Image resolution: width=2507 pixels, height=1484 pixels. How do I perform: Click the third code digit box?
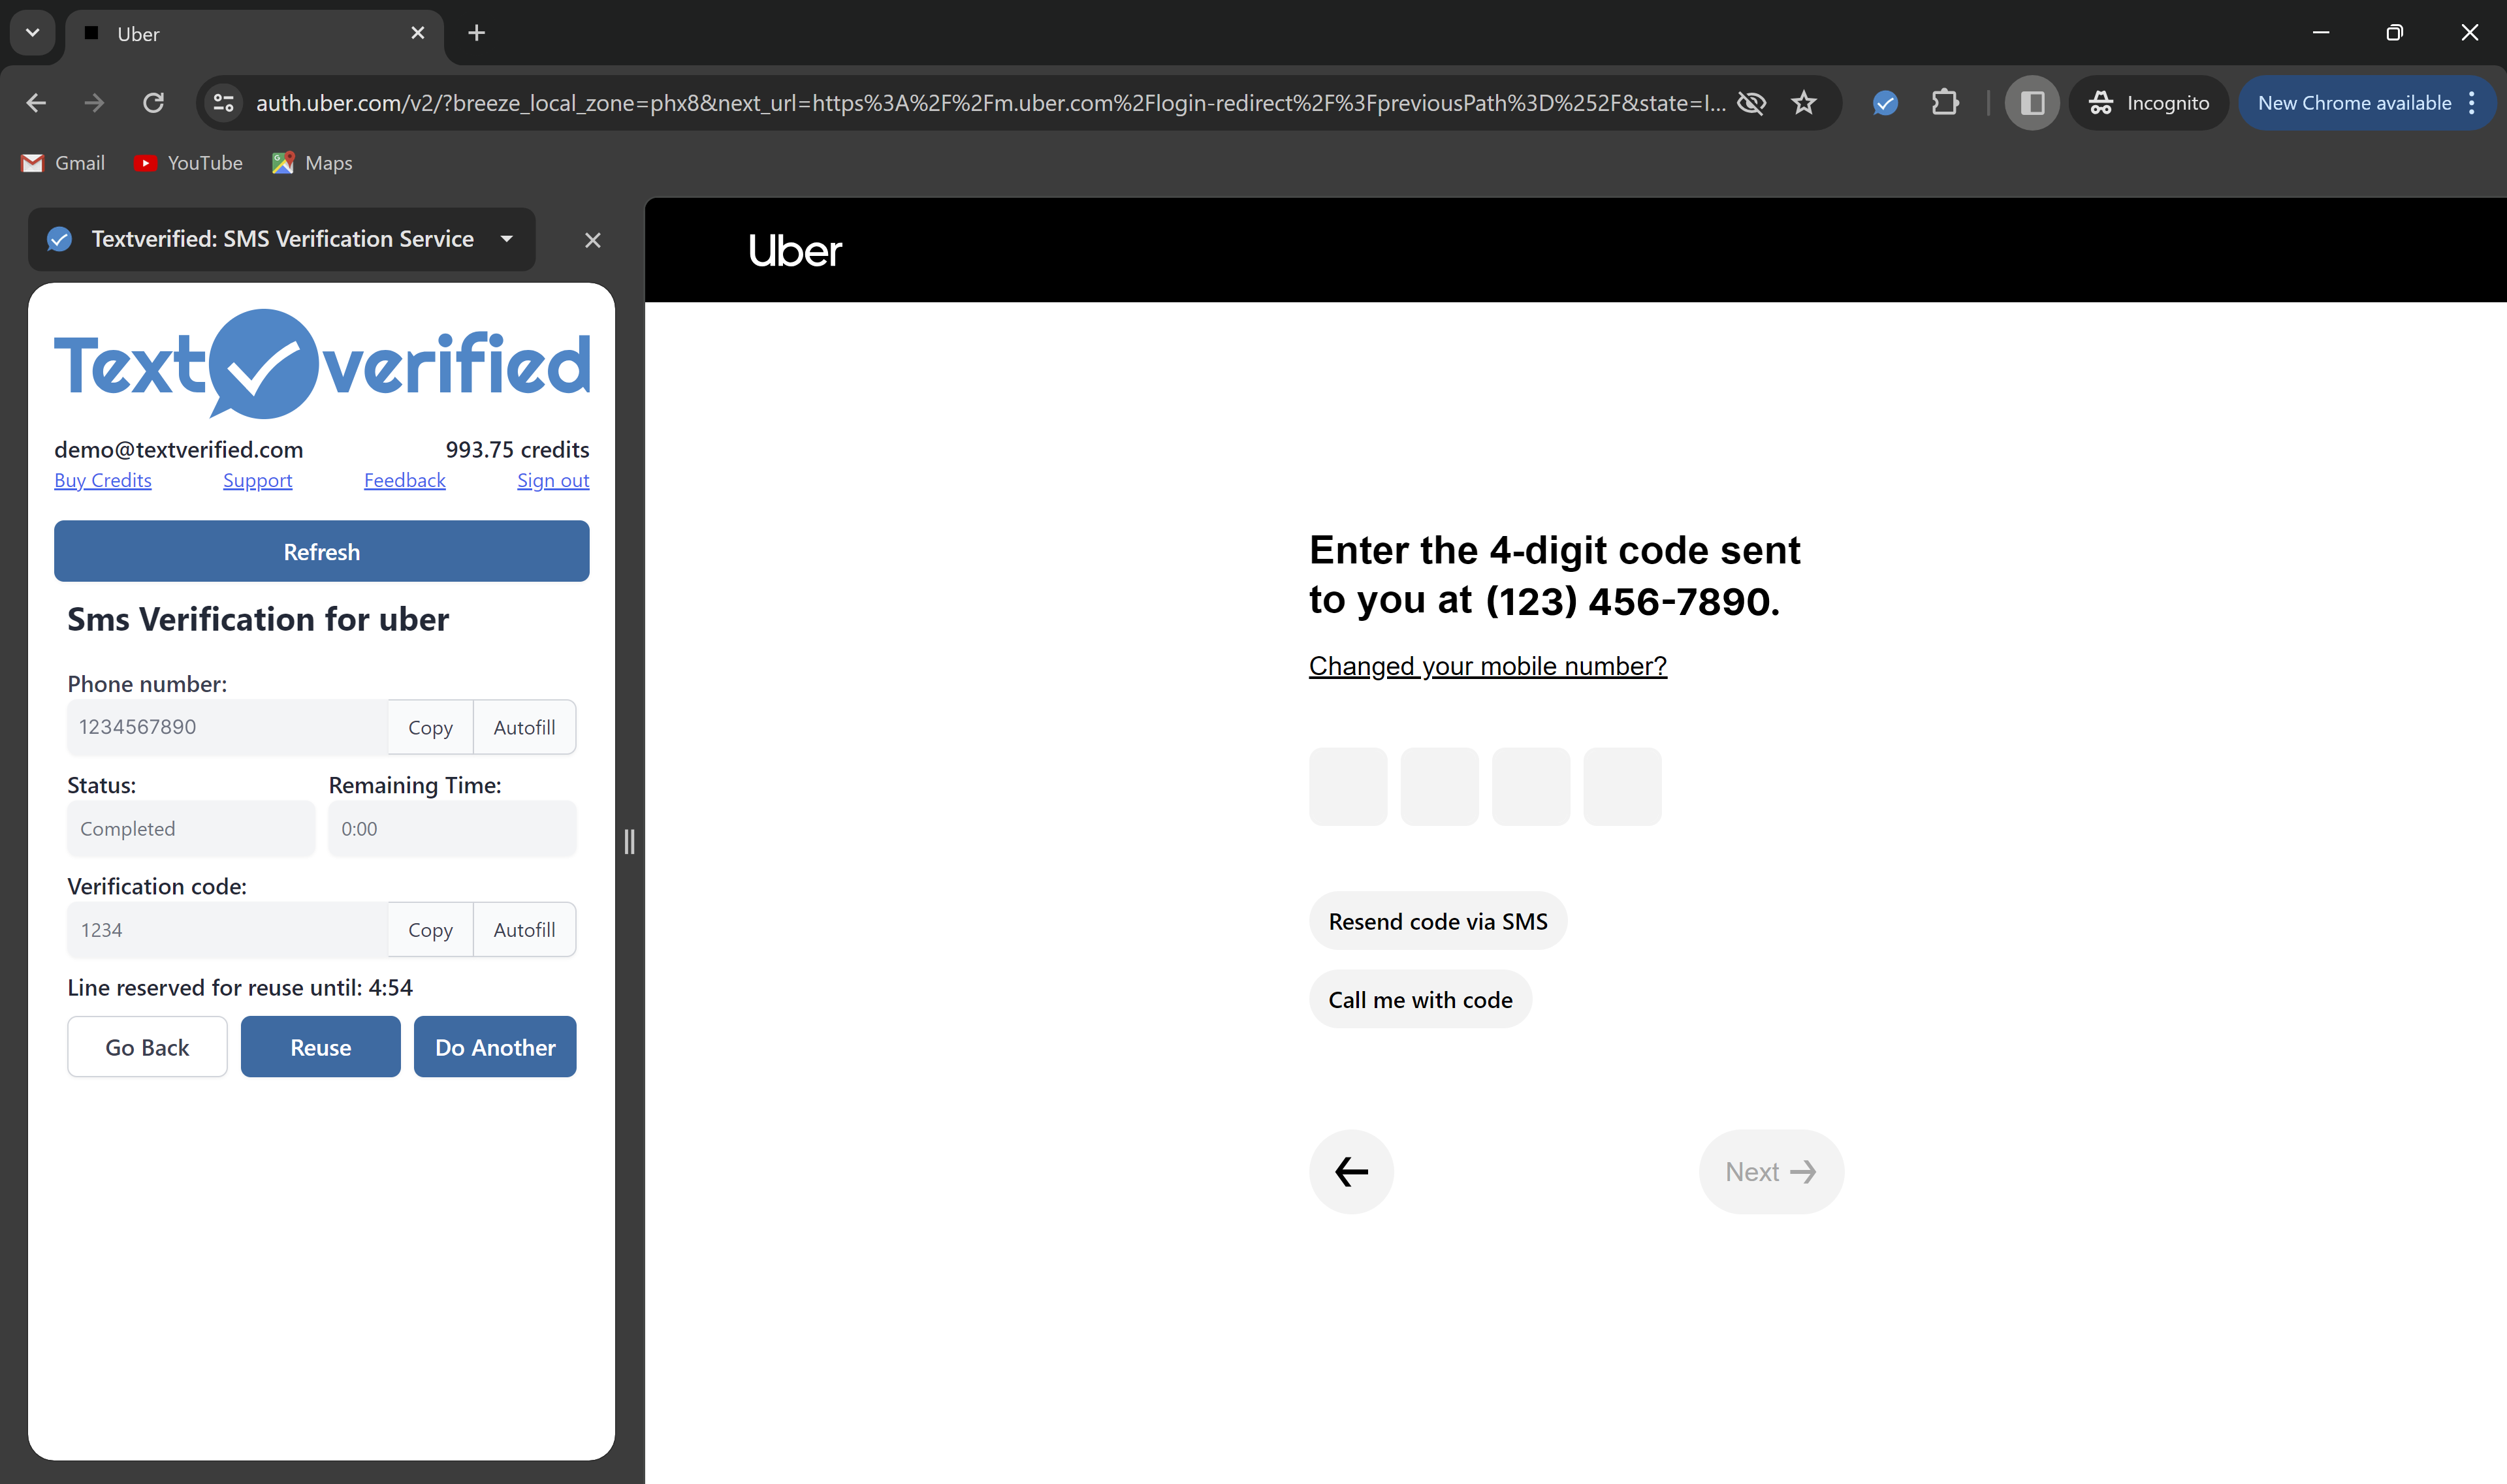coord(1531,786)
